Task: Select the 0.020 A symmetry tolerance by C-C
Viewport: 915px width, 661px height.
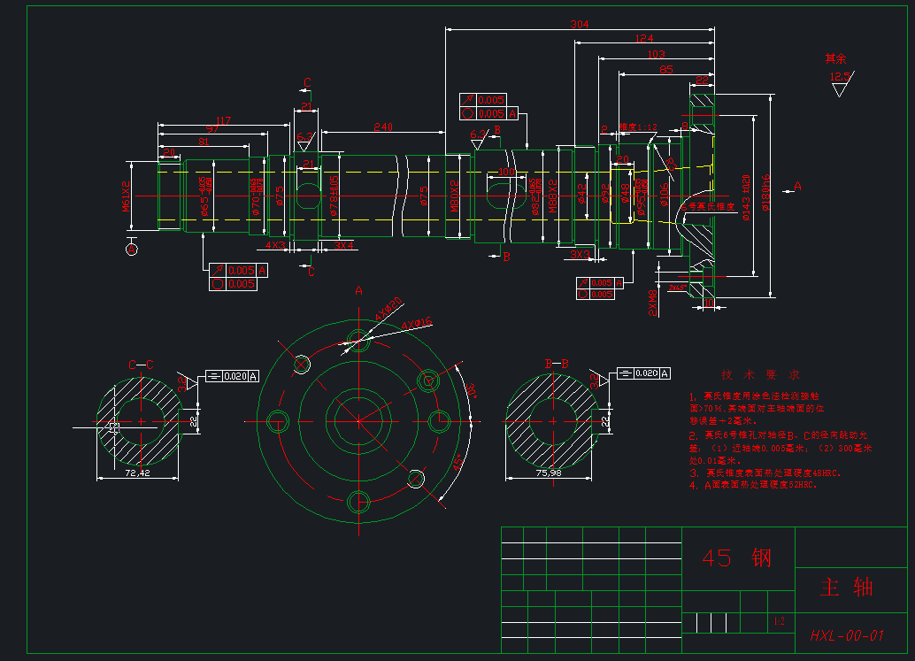Action: point(232,376)
